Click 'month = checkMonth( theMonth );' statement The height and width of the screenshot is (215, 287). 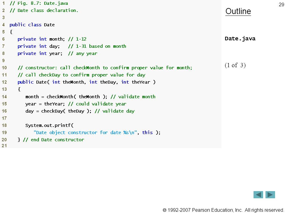tap(66, 96)
